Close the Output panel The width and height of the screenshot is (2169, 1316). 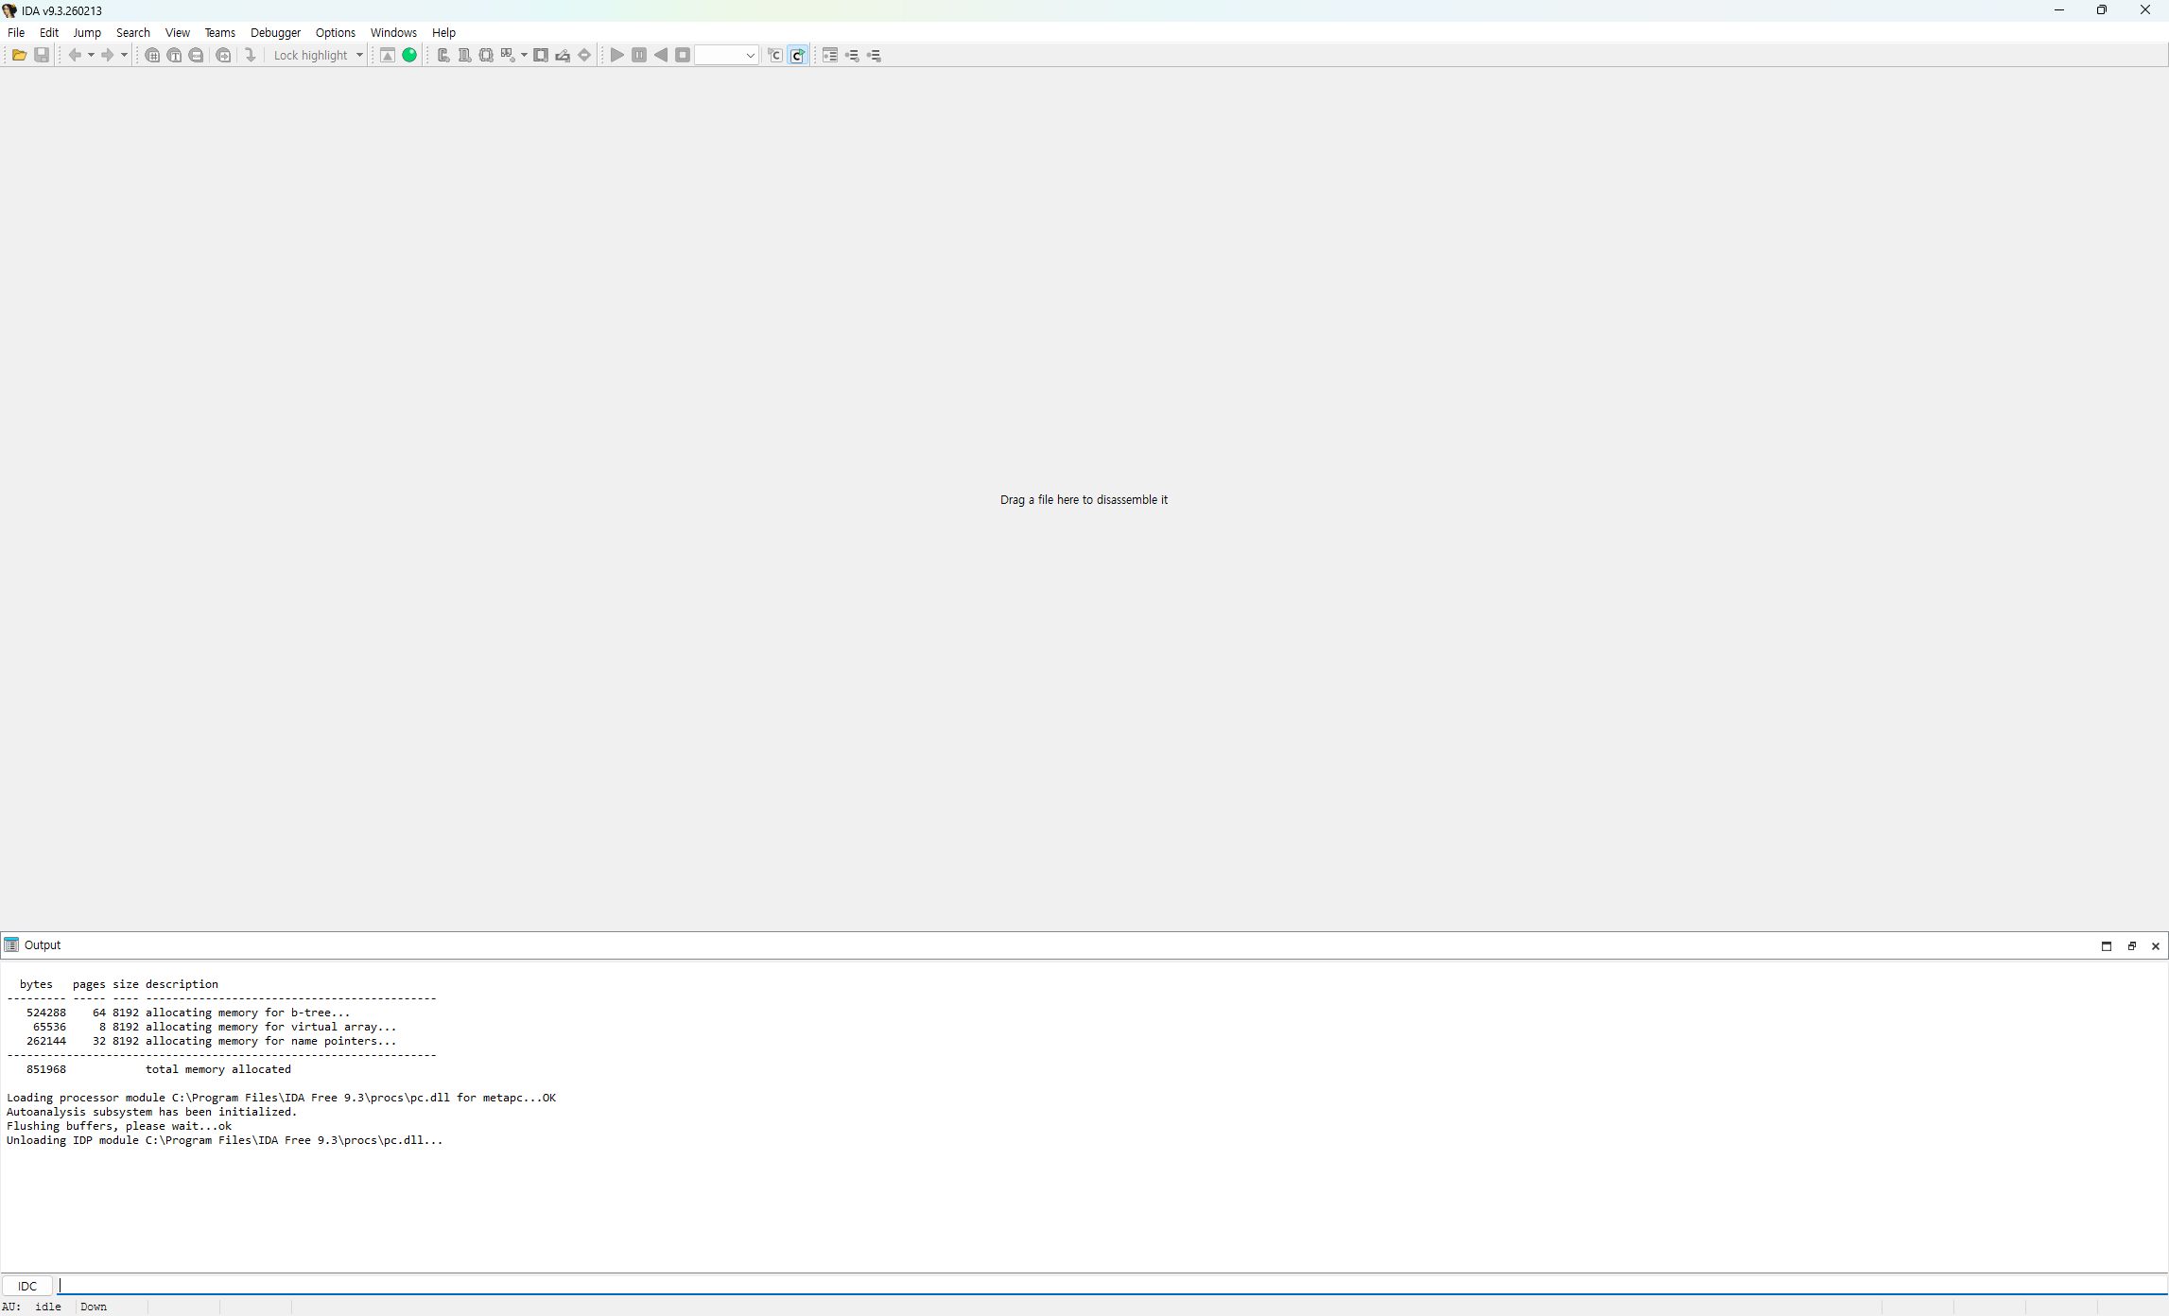2156,945
